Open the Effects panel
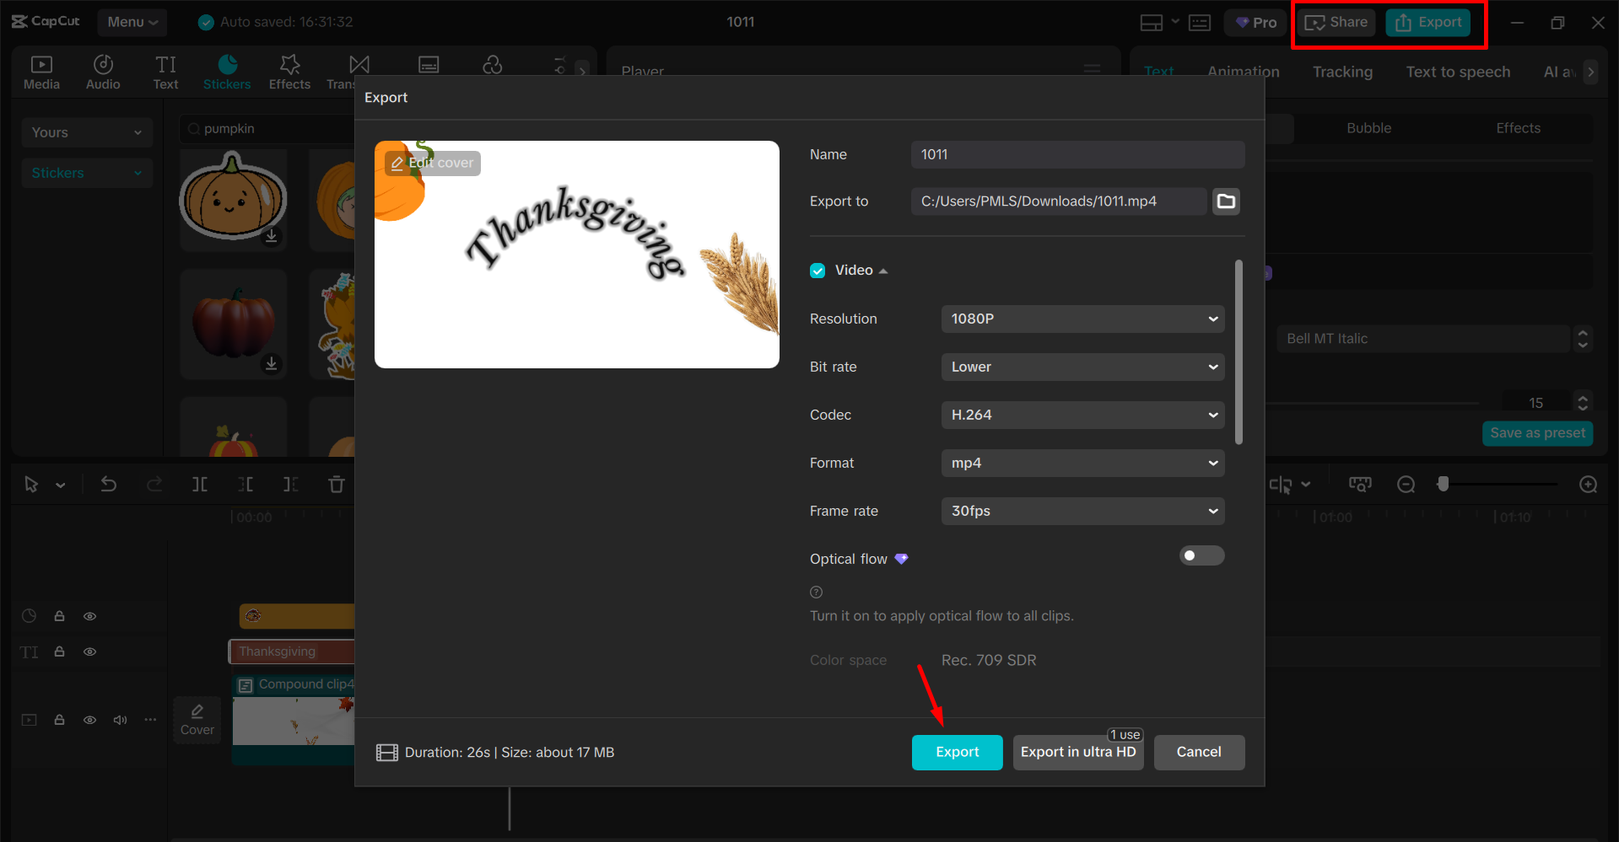This screenshot has height=842, width=1619. [x=289, y=71]
